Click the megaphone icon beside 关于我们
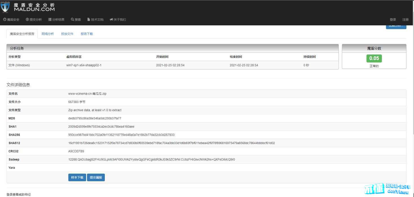414x197 pixels. click(111, 20)
